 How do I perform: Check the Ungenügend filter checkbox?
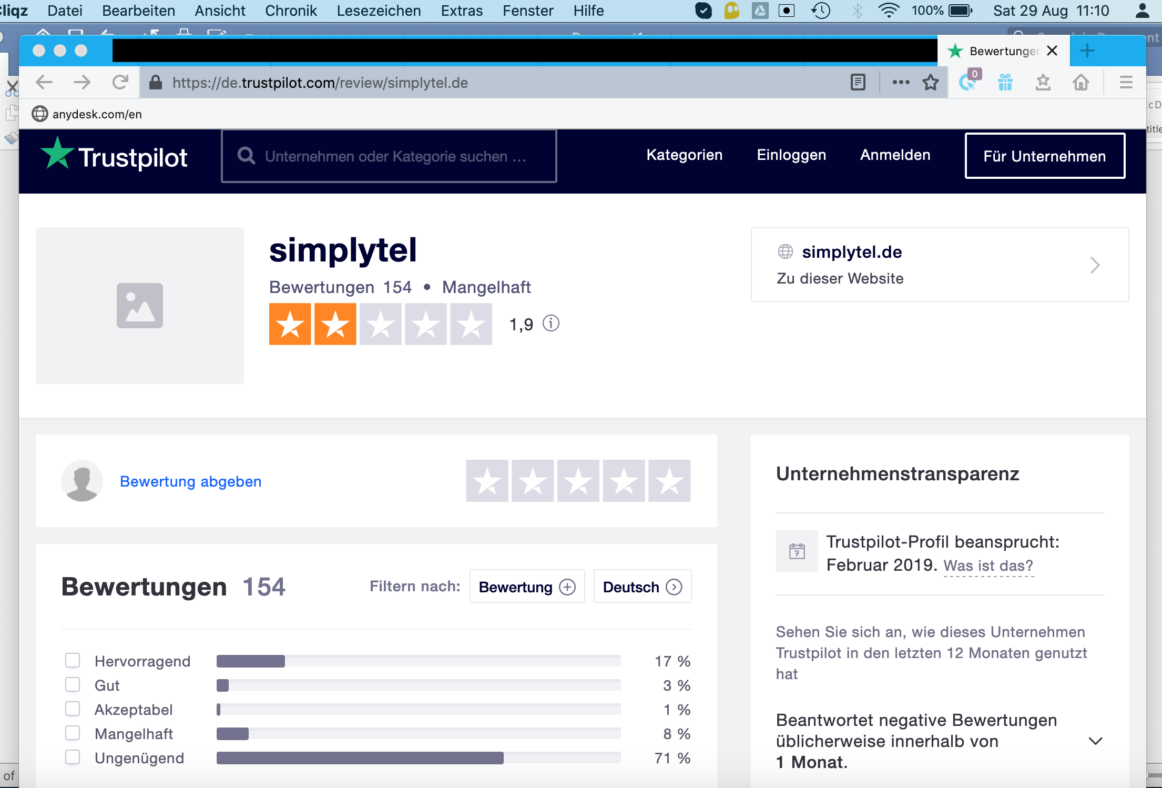(73, 757)
